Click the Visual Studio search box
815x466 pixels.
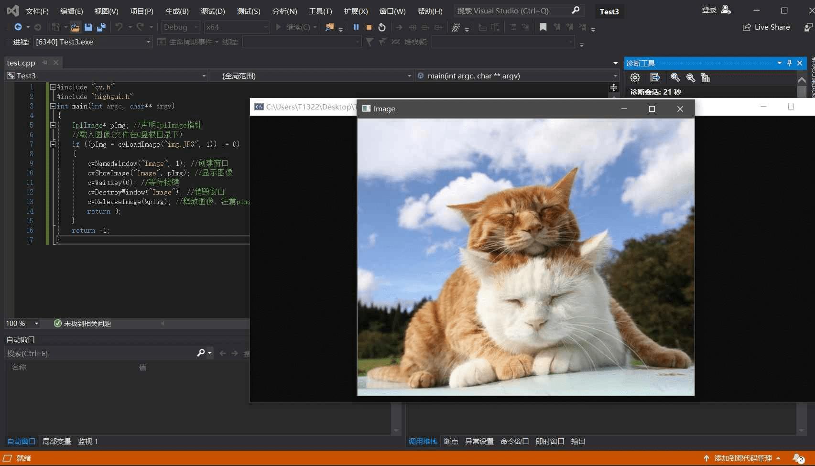tap(519, 11)
